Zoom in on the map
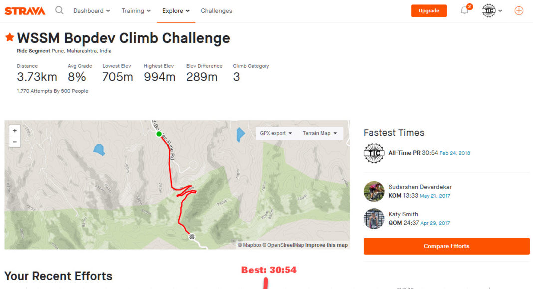 click(x=15, y=131)
